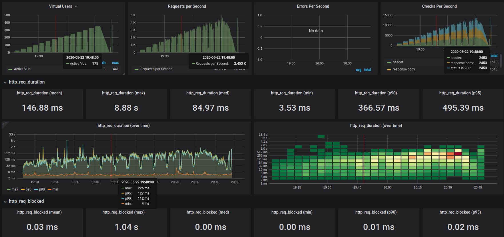This screenshot has height=237, width=504.
Task: Click the 1.04 s blocked max value
Action: pos(126,227)
